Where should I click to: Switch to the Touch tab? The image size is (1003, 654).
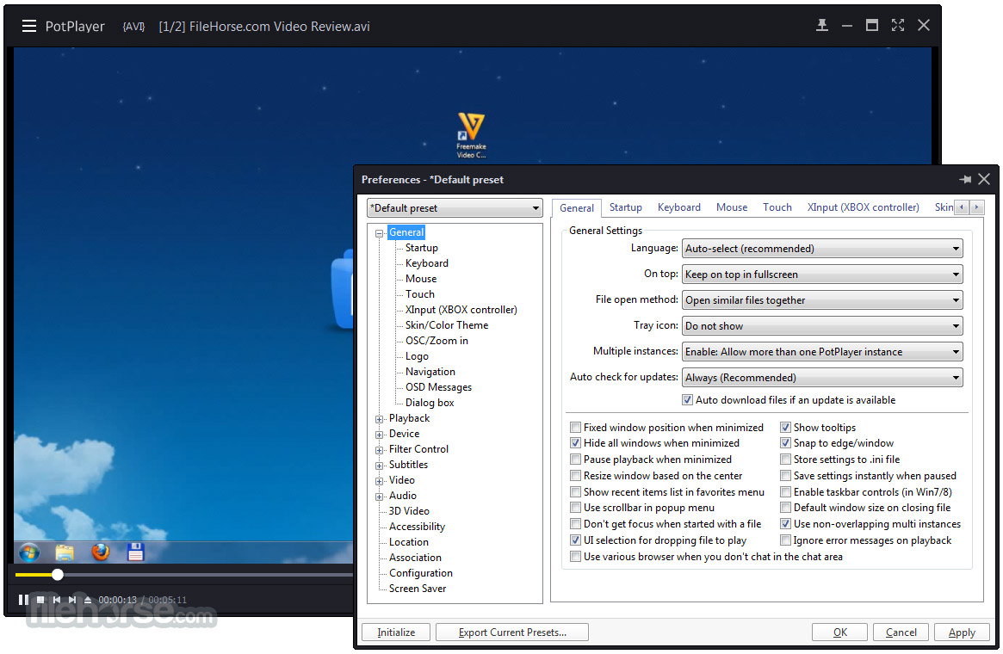[x=777, y=207]
